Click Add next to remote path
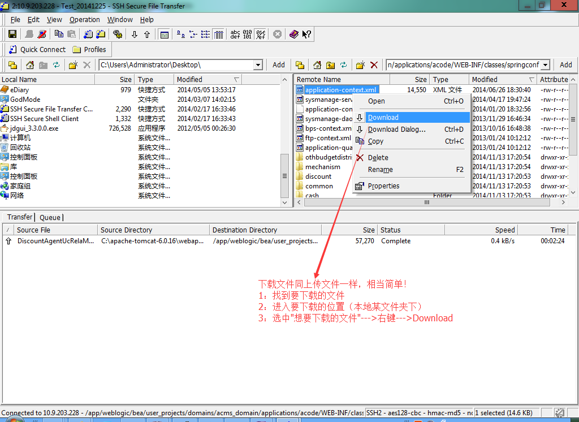This screenshot has width=579, height=422. click(x=565, y=65)
